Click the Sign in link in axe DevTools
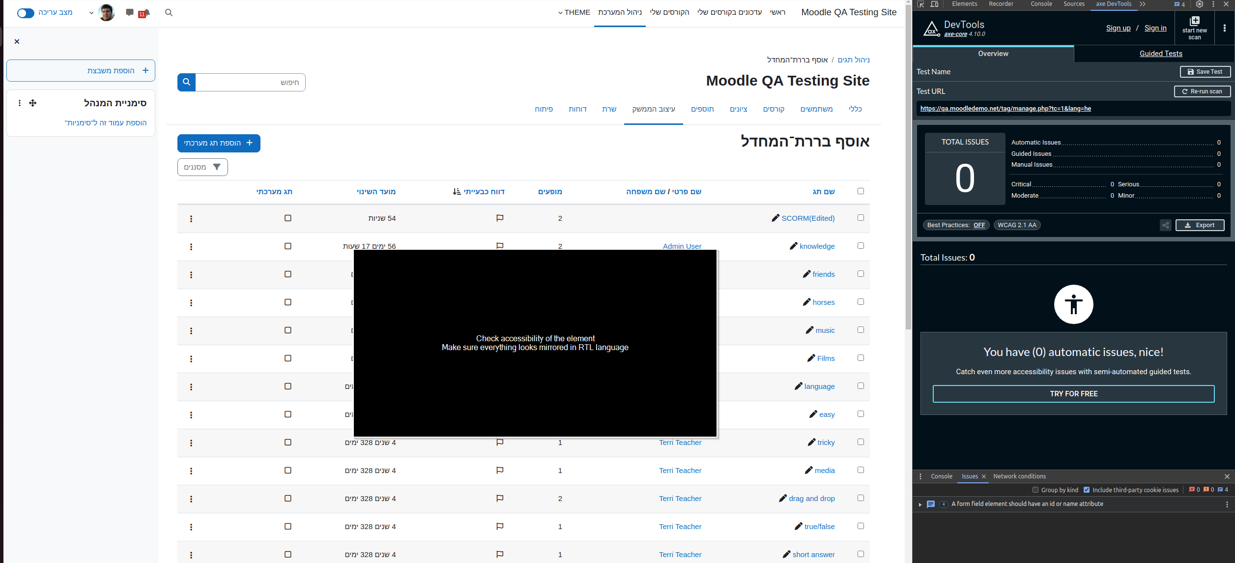This screenshot has height=563, width=1235. (1155, 28)
